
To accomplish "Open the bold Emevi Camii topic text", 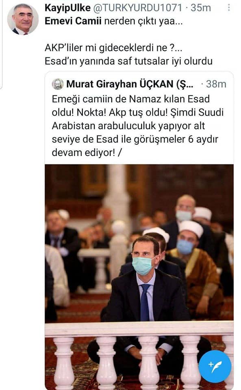I will [x=73, y=21].
